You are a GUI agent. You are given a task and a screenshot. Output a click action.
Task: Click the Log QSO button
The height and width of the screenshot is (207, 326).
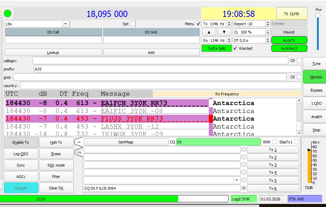coord(21,154)
